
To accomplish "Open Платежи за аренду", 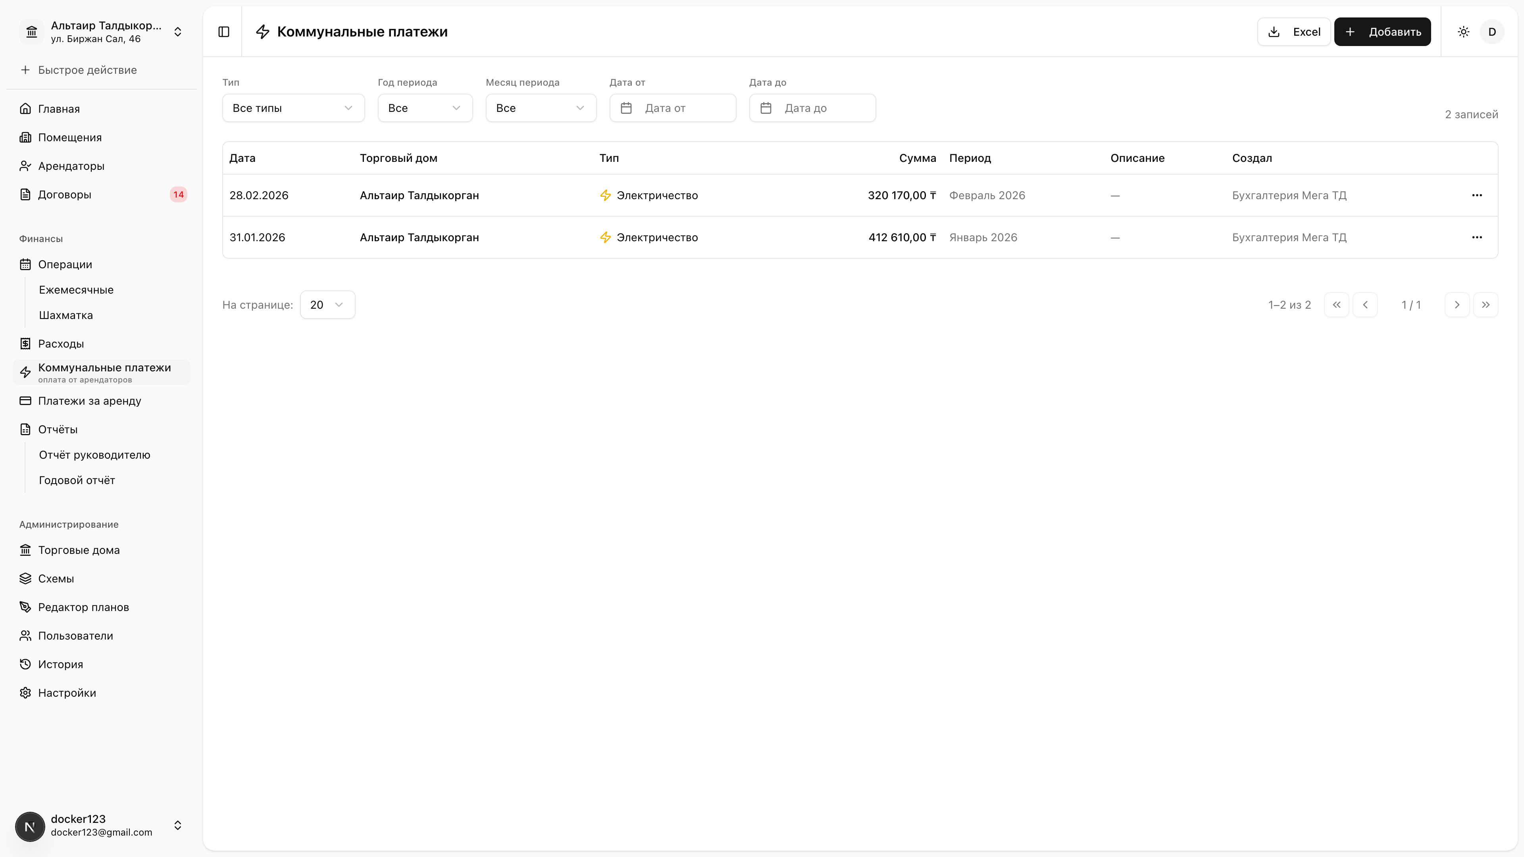I will (x=102, y=401).
